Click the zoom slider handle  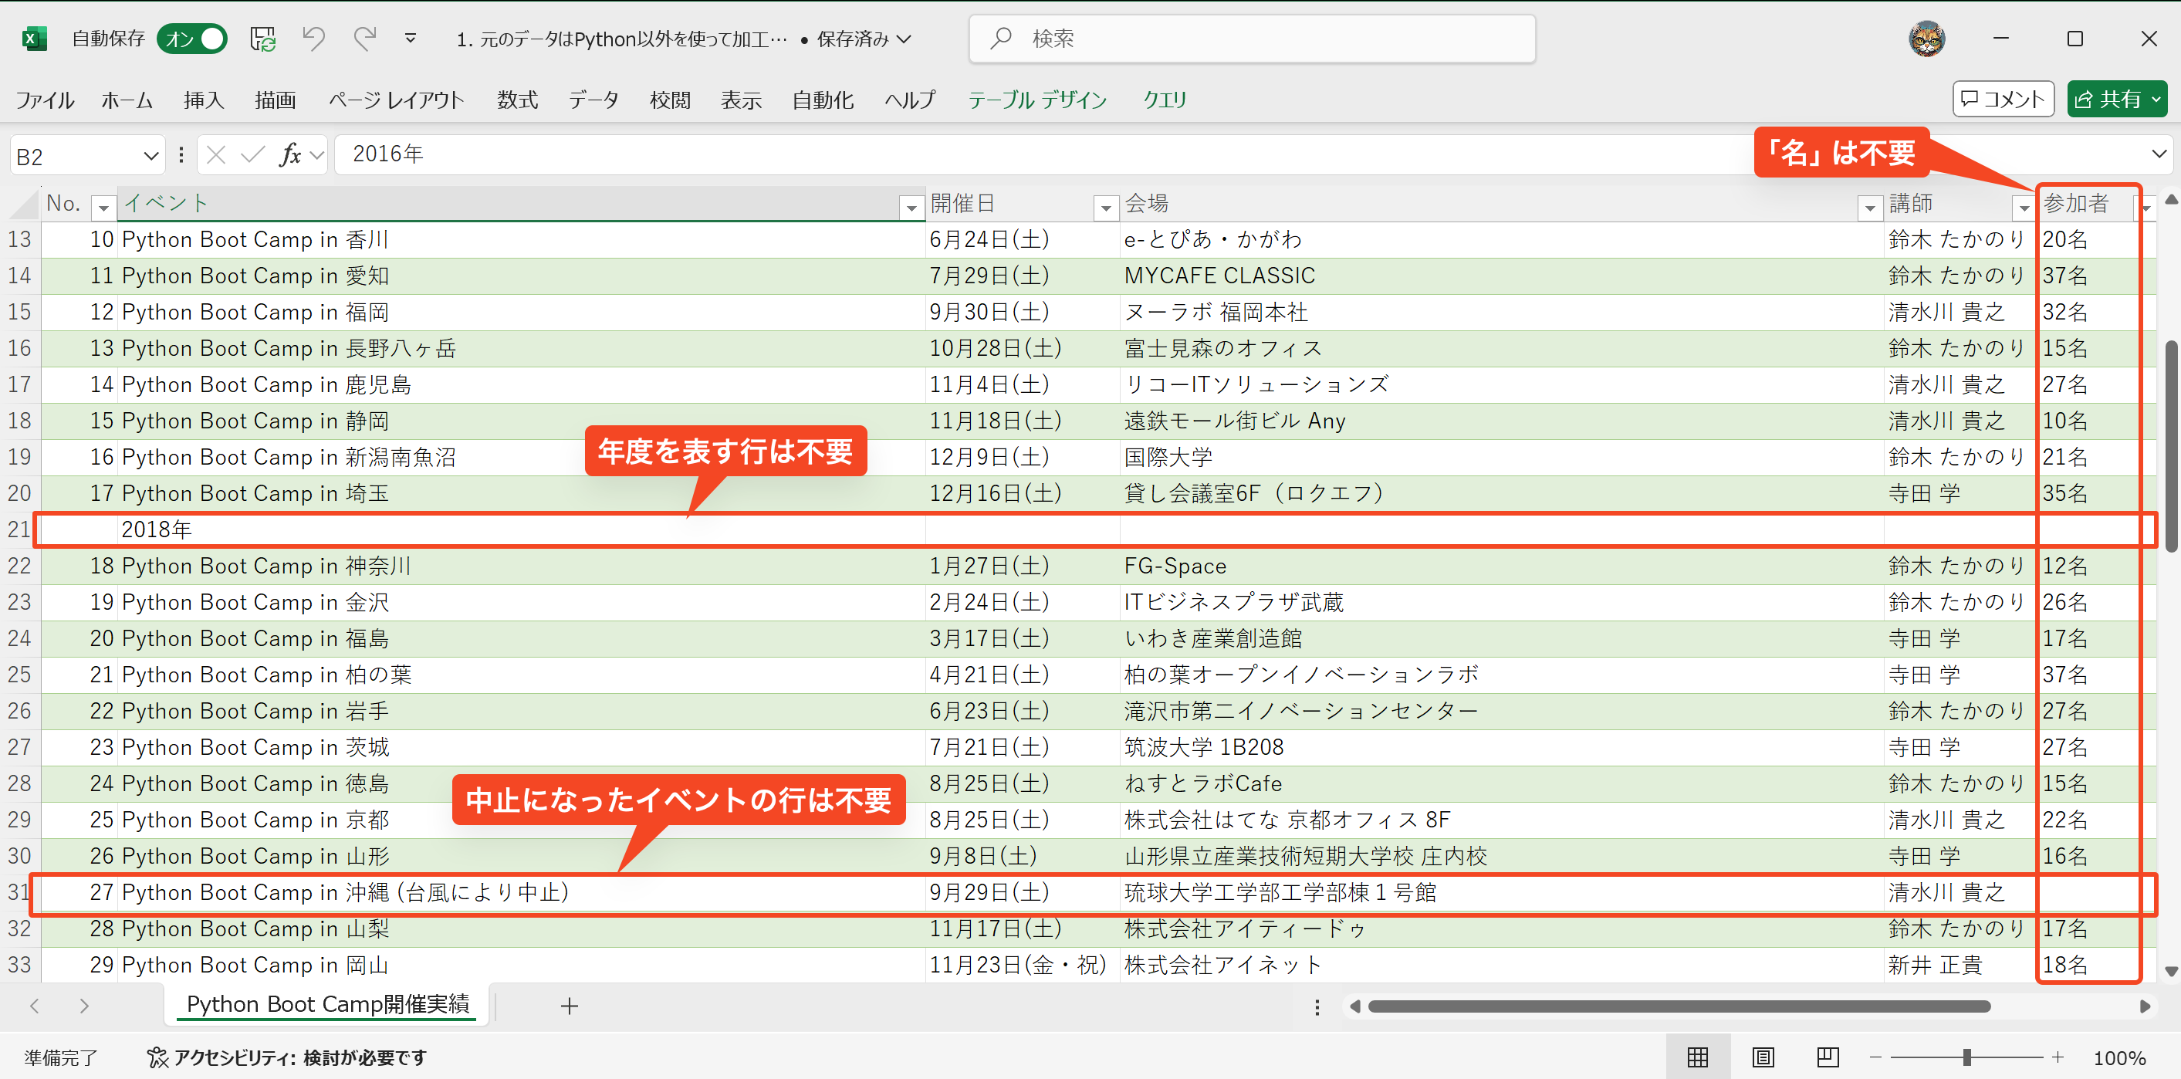[1966, 1057]
